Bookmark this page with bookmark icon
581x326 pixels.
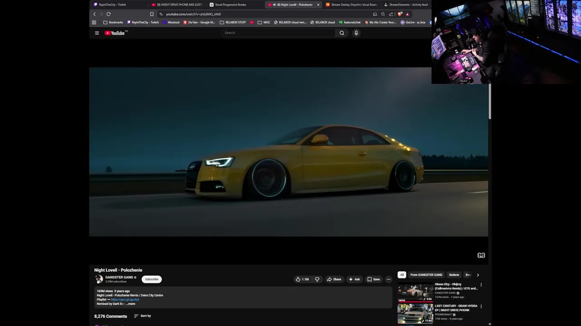pos(152,14)
